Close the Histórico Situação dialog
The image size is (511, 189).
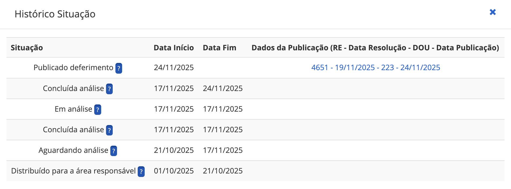[492, 12]
